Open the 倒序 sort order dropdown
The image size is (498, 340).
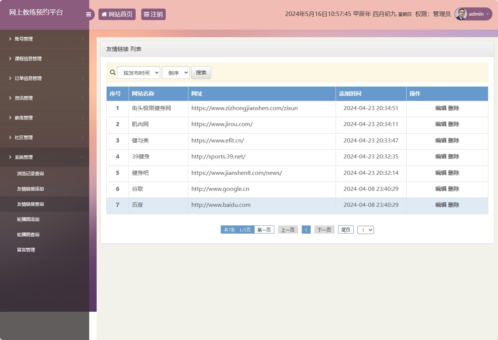coord(175,73)
